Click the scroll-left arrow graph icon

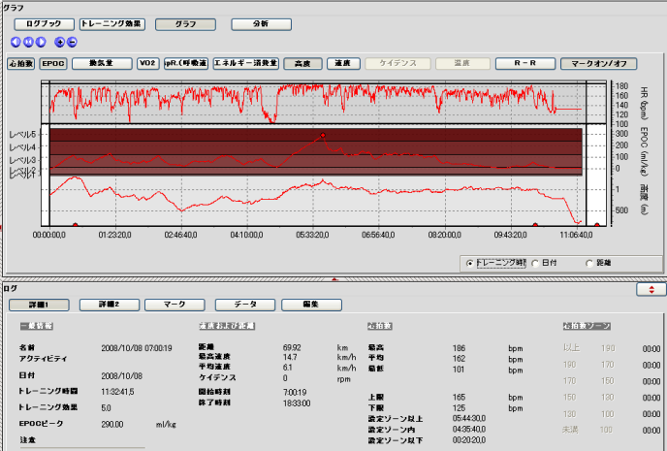16,42
